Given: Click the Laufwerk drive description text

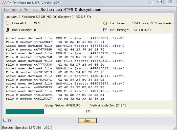Looking at the screenshot, I should 48,17.
